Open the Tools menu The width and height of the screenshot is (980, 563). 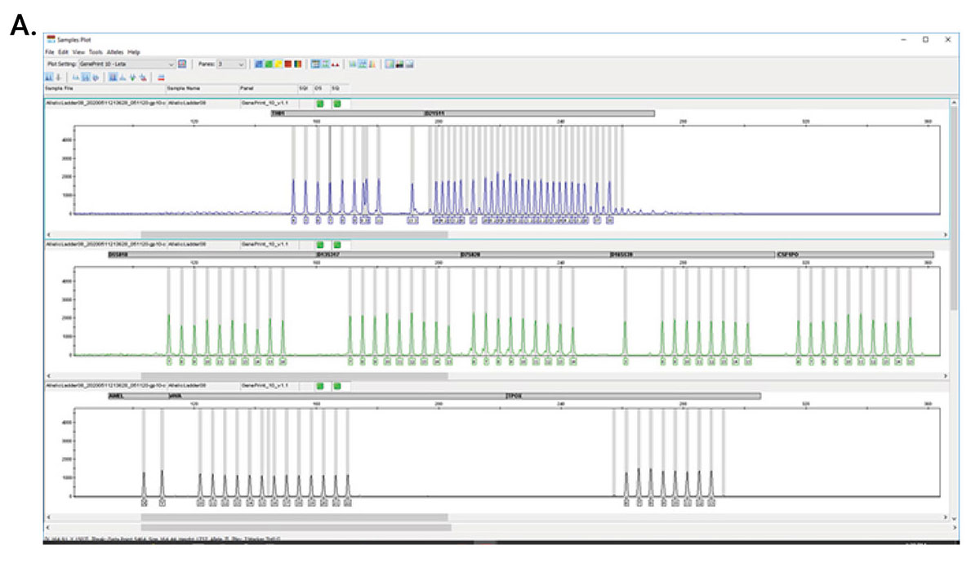[x=96, y=52]
